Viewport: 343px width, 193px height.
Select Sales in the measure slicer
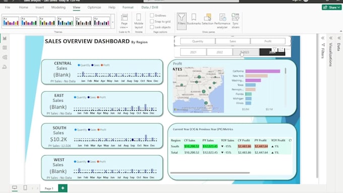[x=233, y=41]
